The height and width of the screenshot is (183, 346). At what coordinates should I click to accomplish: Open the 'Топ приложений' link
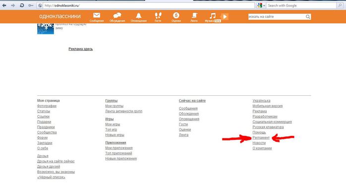(x=118, y=153)
